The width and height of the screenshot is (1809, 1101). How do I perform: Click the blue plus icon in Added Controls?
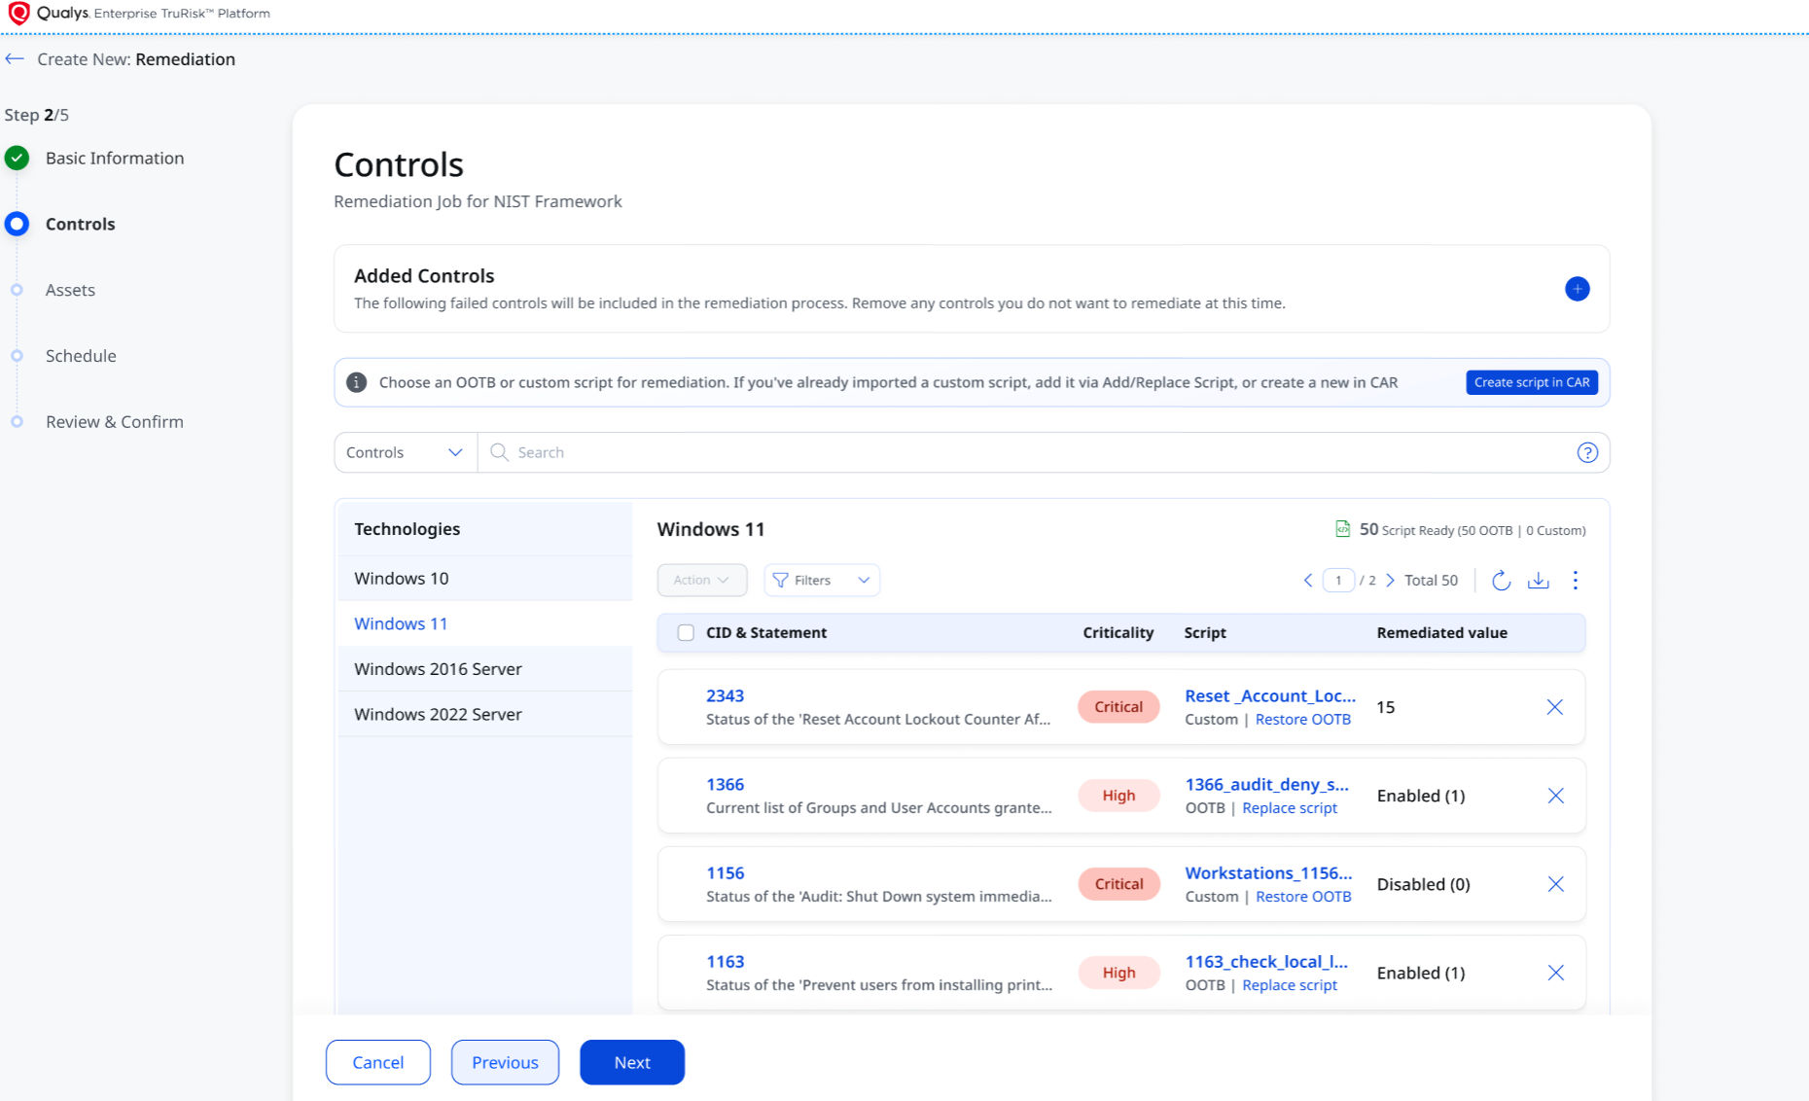click(1577, 289)
